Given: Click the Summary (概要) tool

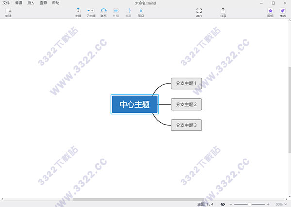Looking at the screenshot, I should [129, 13].
